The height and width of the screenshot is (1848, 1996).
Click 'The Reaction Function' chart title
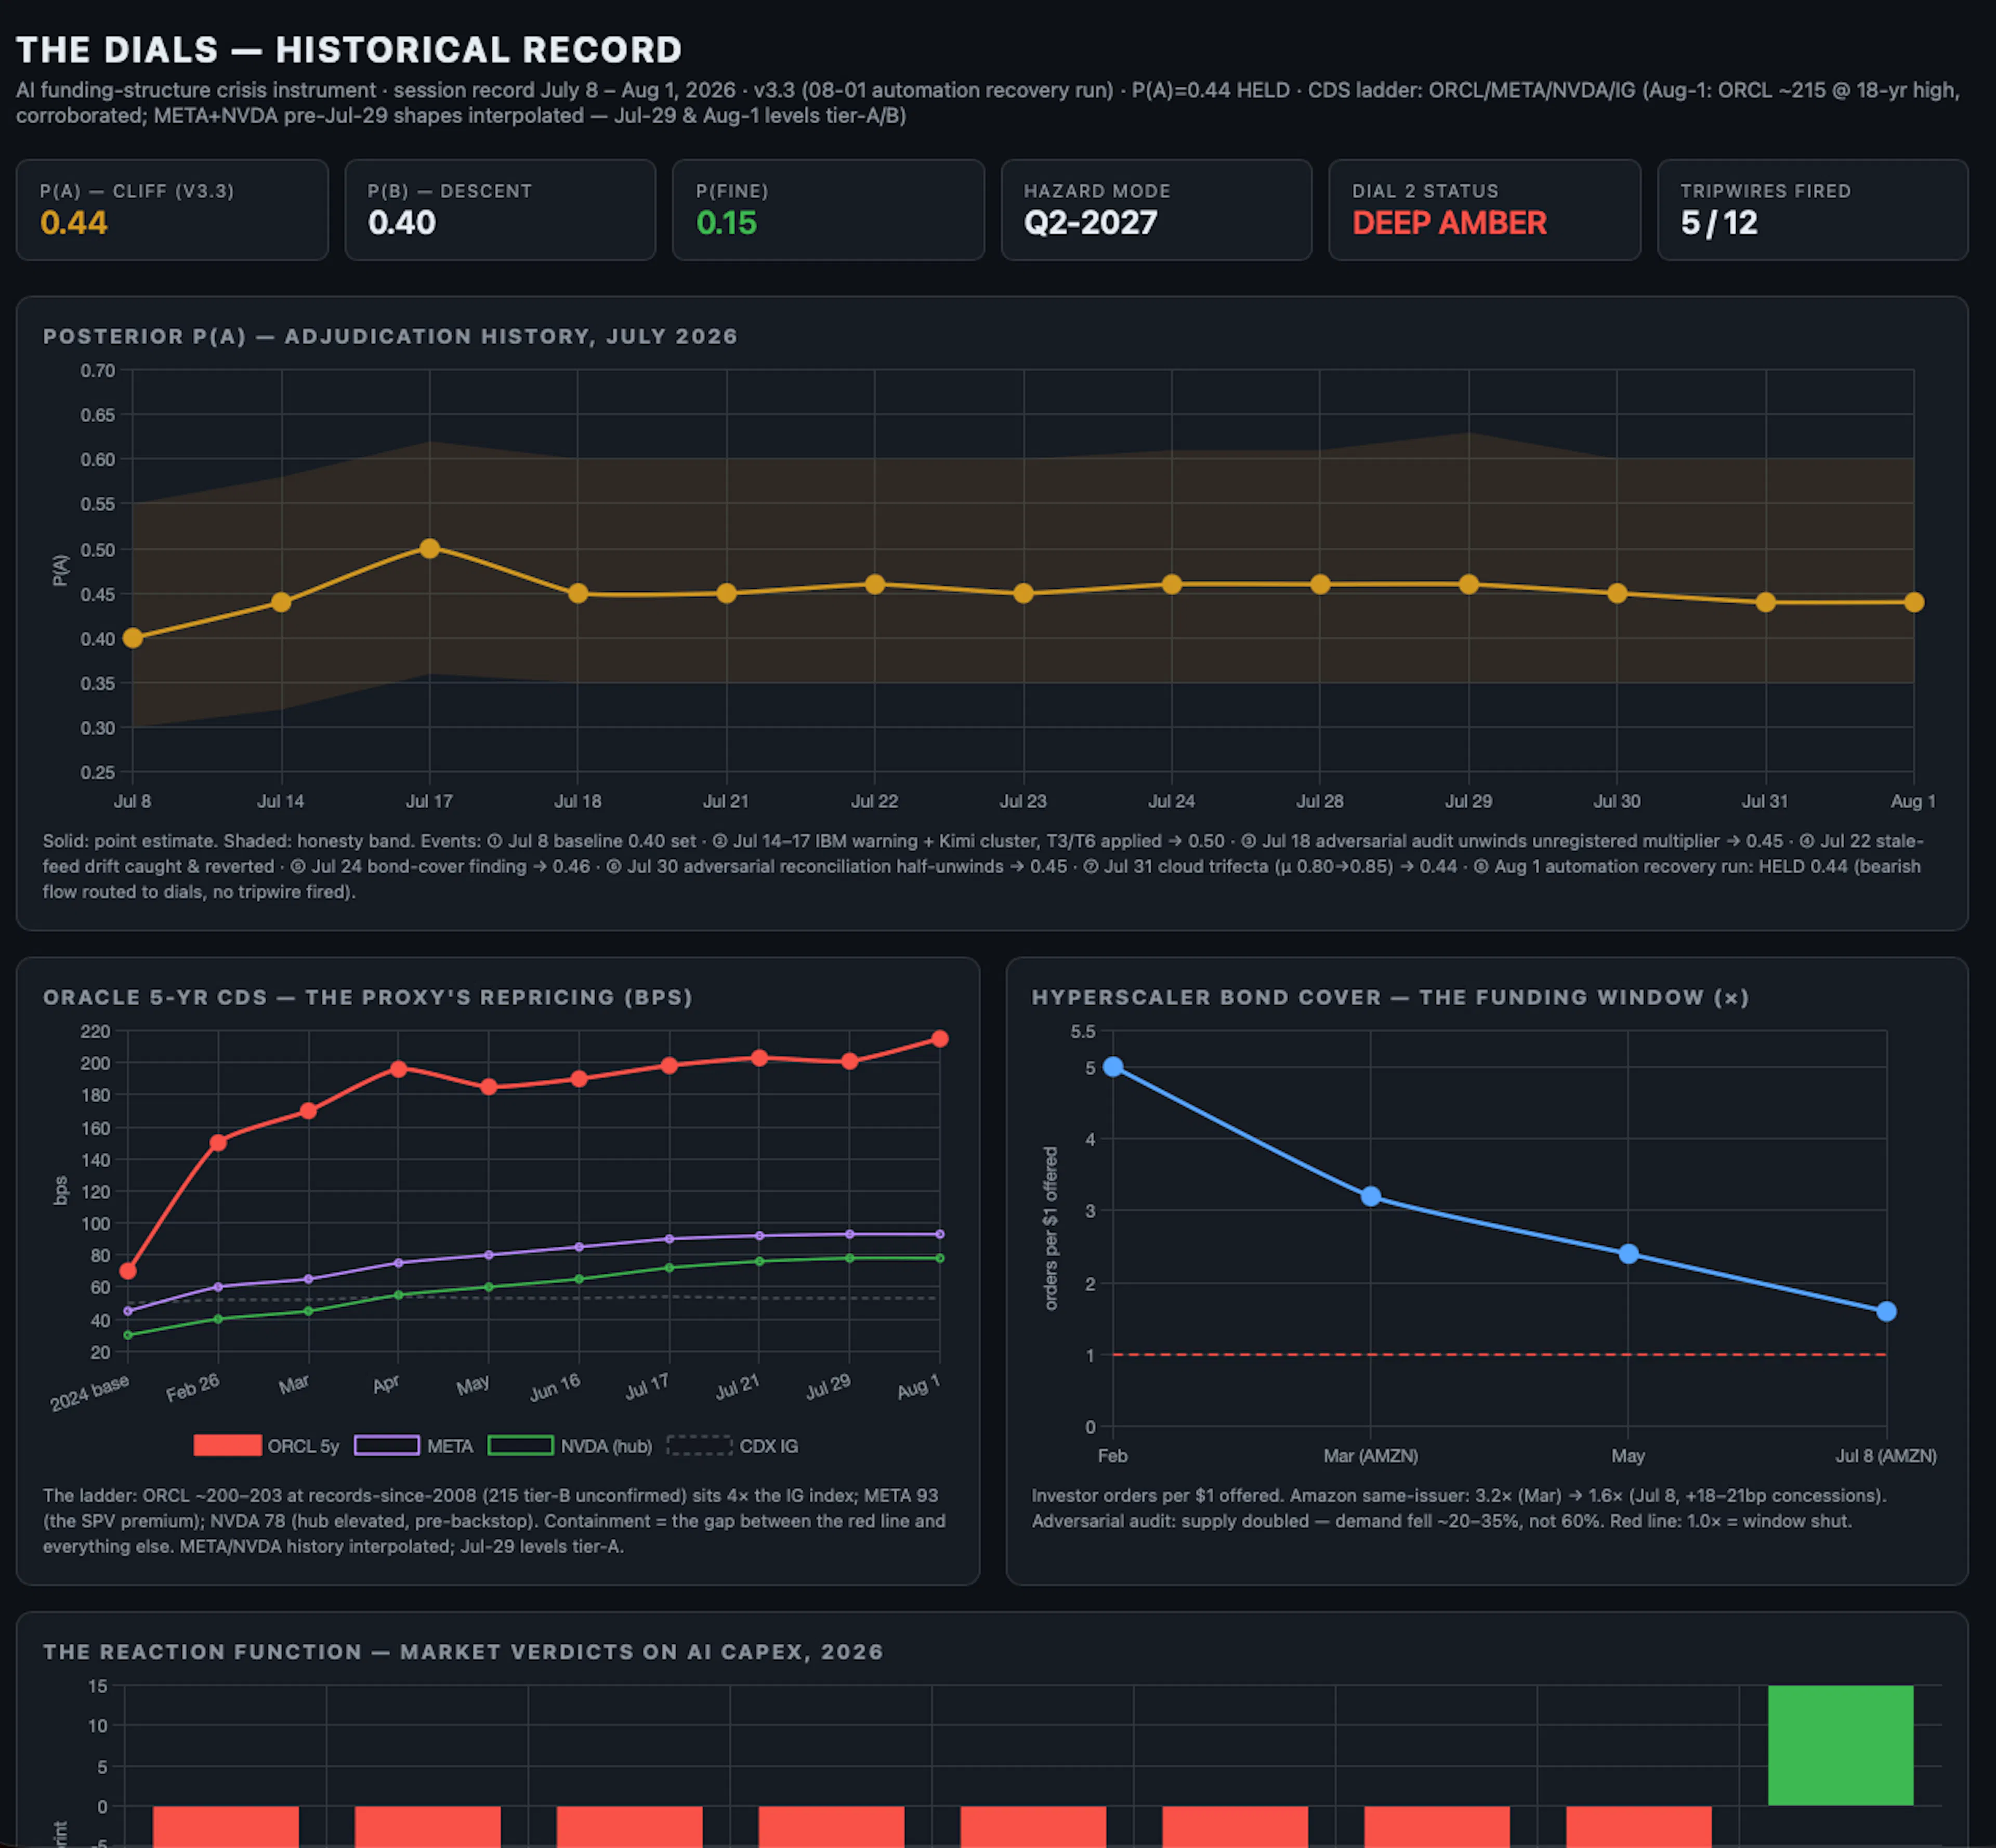coord(463,1651)
